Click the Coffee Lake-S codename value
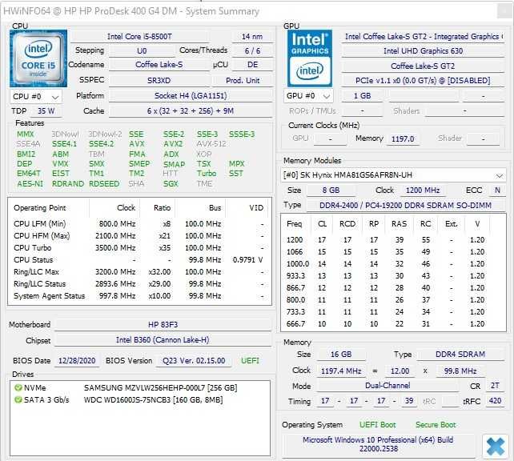Screen dimensions: 514x461 159,65
